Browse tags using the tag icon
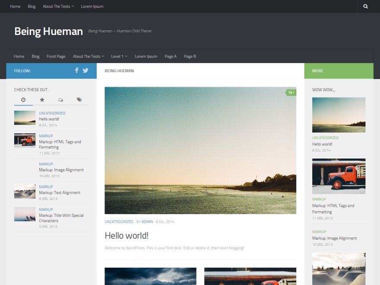The width and height of the screenshot is (380, 285). point(79,99)
